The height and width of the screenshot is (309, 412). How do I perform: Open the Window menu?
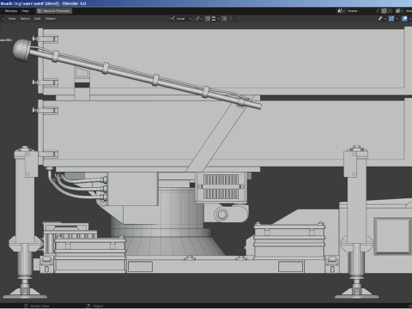(11, 11)
